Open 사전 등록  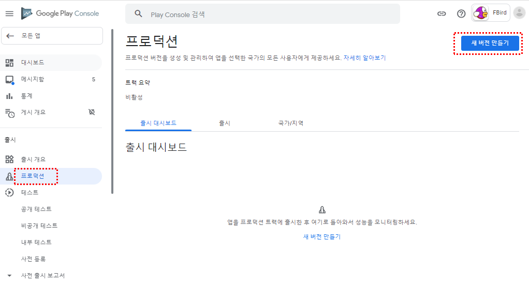point(33,259)
